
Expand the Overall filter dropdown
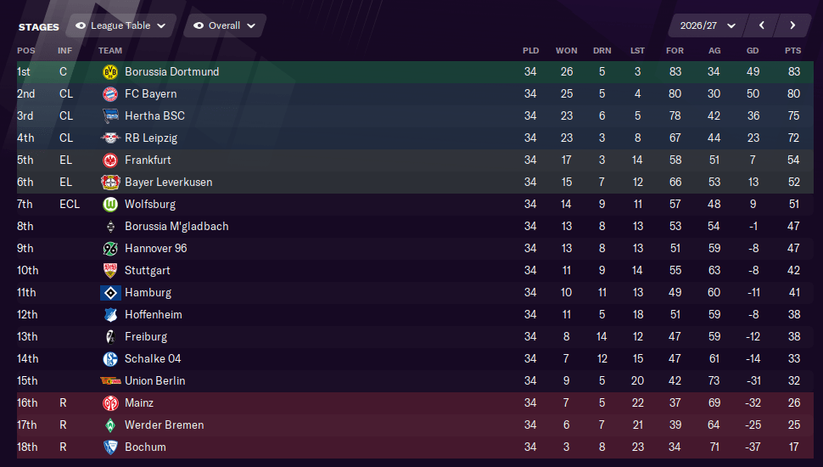pyautogui.click(x=225, y=25)
